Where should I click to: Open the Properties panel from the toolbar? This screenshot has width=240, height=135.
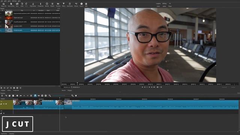(x=40, y=4)
